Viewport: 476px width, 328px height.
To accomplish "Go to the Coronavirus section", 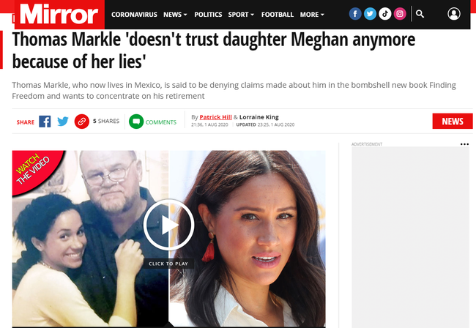I will coord(134,15).
